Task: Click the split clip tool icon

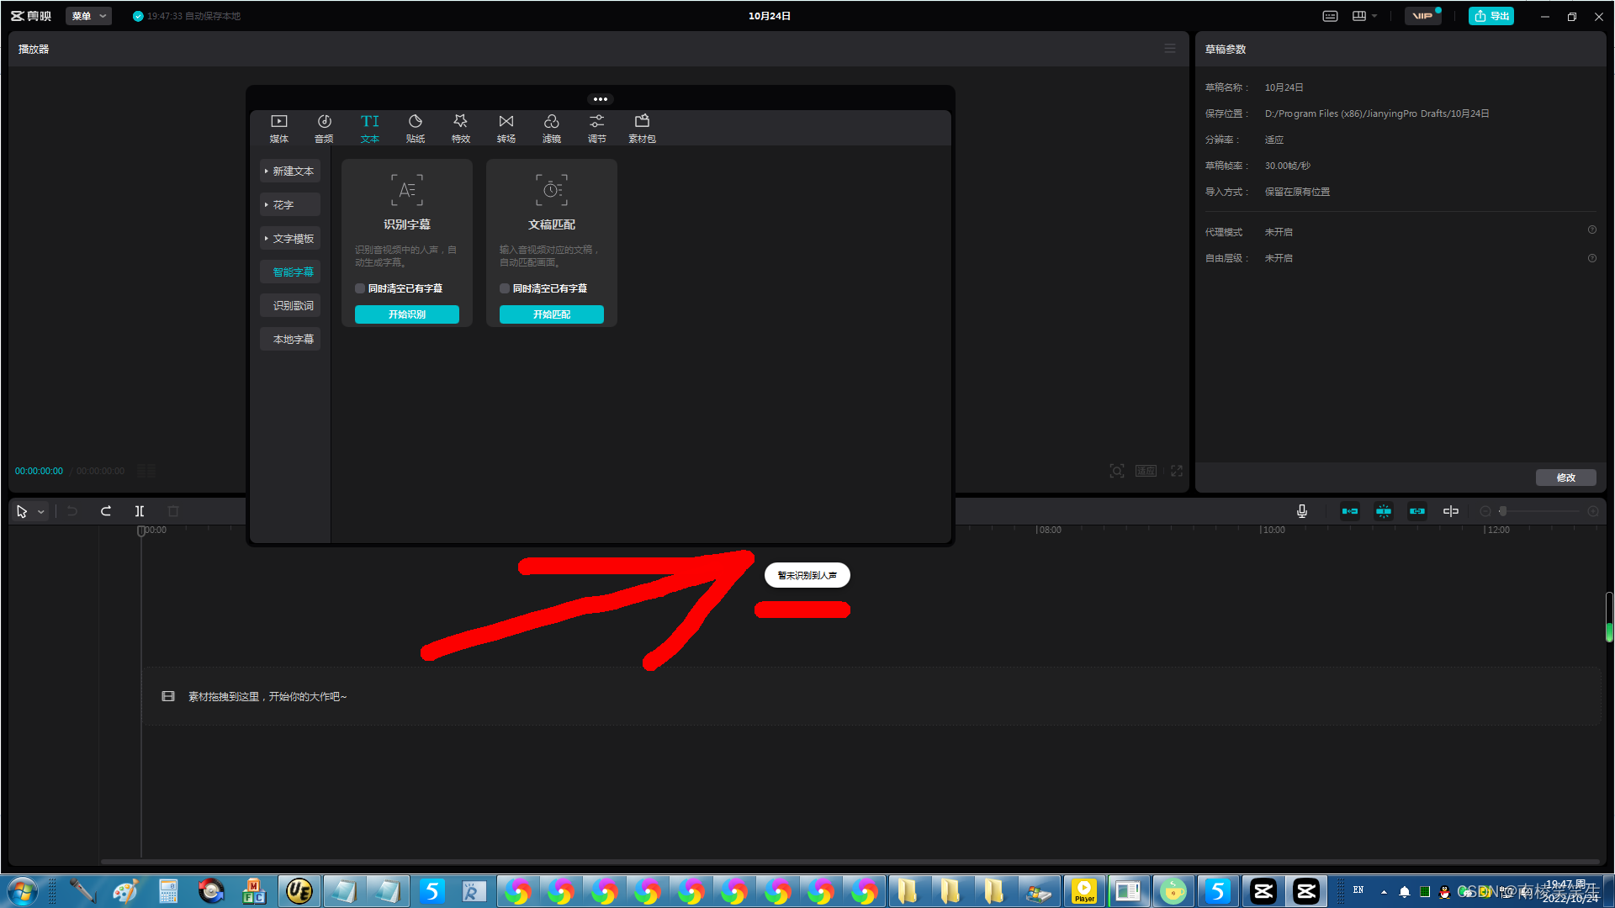Action: coord(140,511)
